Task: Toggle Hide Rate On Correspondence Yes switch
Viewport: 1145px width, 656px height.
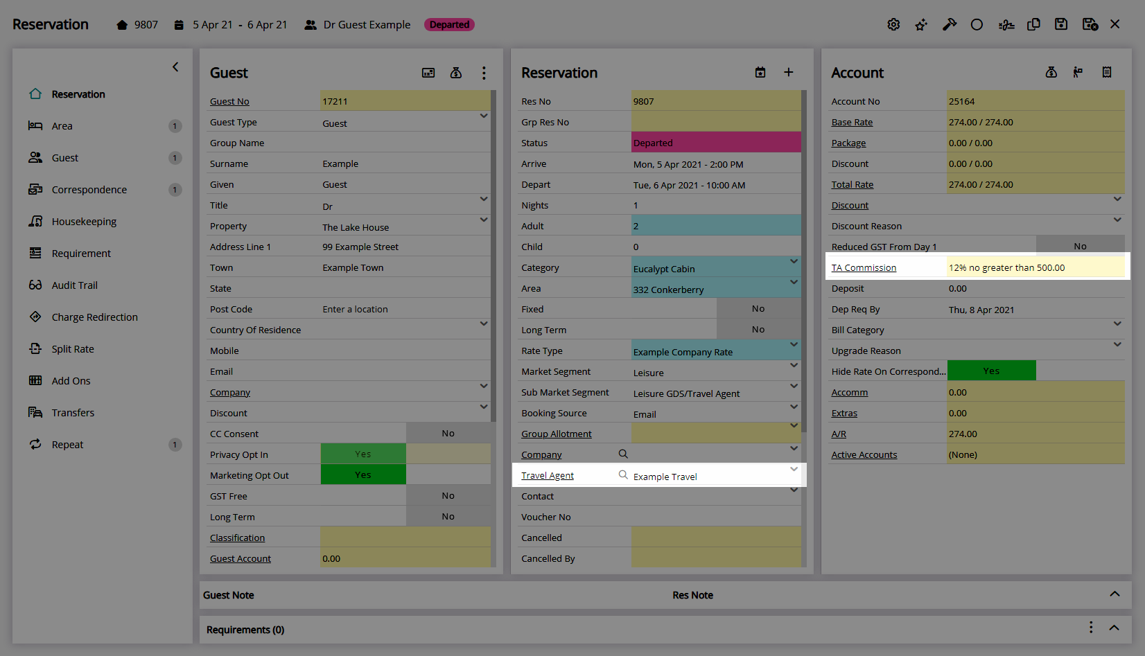Action: (x=991, y=371)
